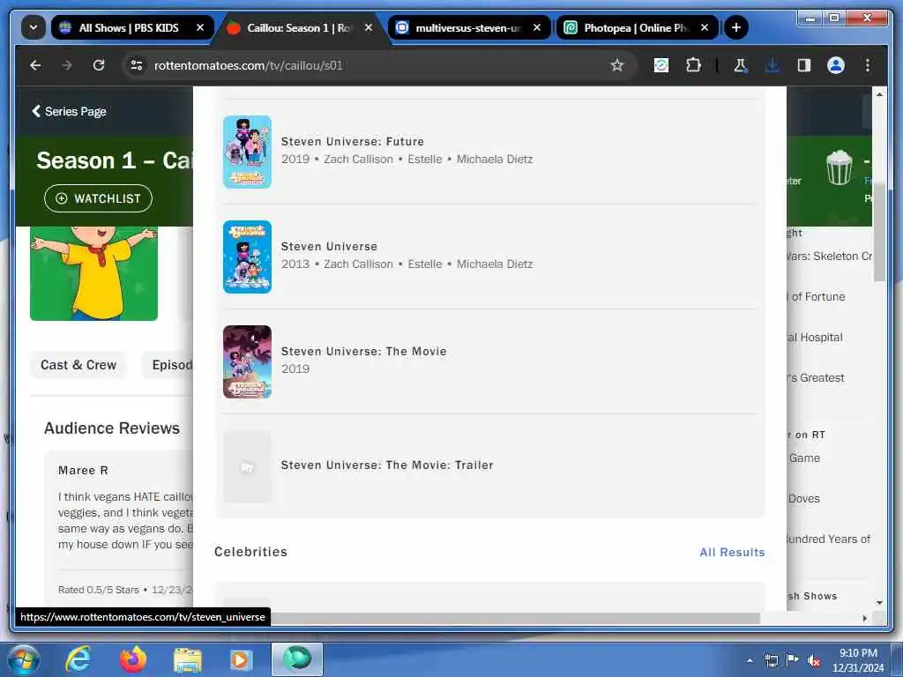Open the Movie: Trailer placeholder thumbnail
Viewport: 903px width, 677px height.
click(x=247, y=467)
